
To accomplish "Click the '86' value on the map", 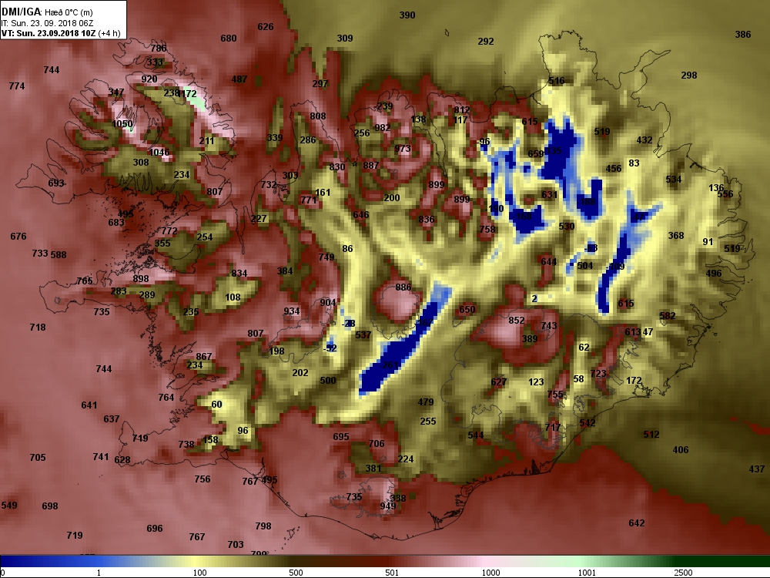I will (x=348, y=249).
